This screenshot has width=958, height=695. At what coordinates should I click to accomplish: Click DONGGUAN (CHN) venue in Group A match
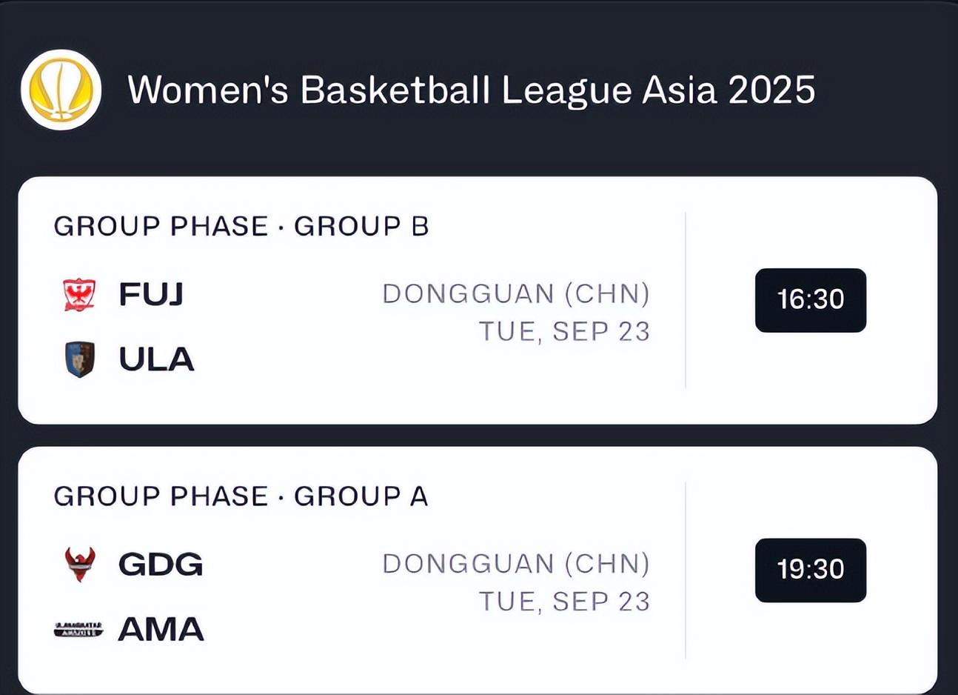[x=516, y=564]
